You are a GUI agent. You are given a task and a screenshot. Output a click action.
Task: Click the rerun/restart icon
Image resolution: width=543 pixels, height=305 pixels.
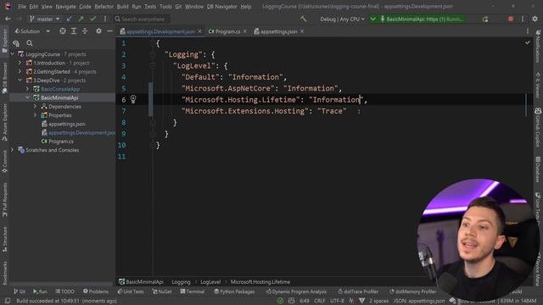point(485,19)
